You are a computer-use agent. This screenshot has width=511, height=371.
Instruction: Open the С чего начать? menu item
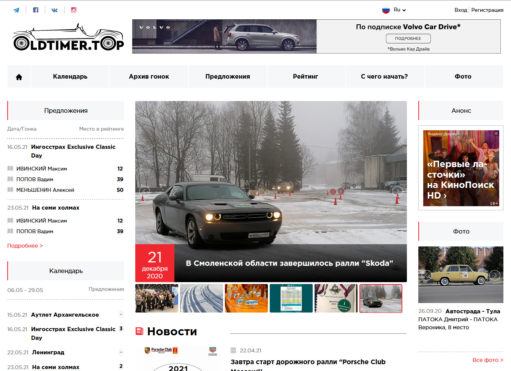(x=384, y=77)
